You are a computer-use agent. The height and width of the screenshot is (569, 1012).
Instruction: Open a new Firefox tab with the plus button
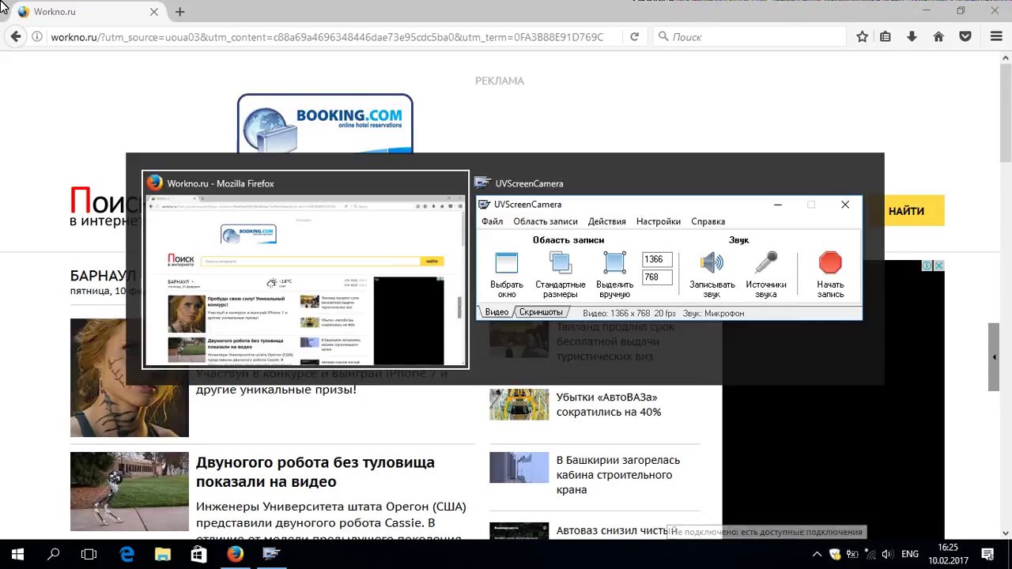click(180, 12)
